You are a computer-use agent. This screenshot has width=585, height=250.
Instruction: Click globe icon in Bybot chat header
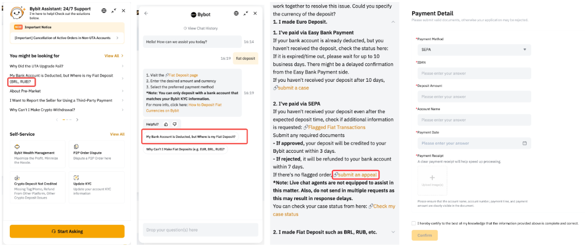click(236, 13)
